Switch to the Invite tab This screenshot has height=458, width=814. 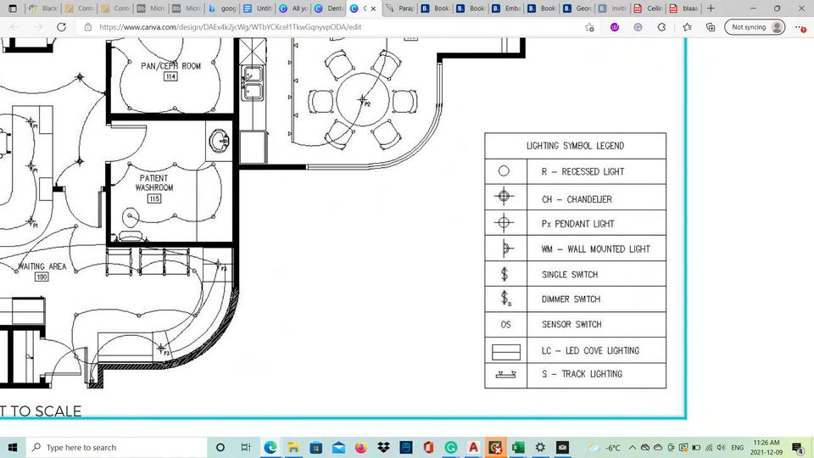point(613,8)
